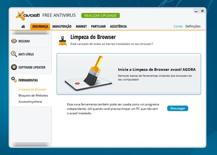Image resolution: width=217 pixels, height=155 pixels.
Task: Click the top sidebar scroll bar
Action: (x=31, y=33)
